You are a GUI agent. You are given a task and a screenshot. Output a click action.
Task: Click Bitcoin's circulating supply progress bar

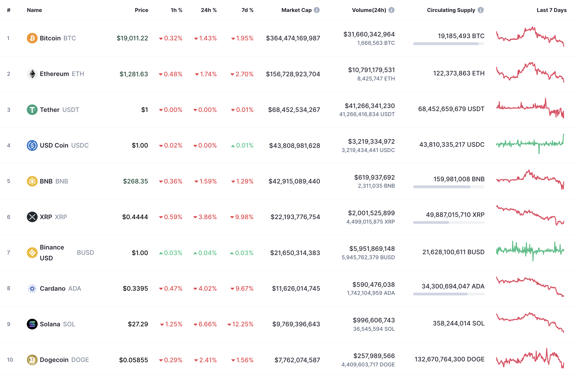pos(448,44)
